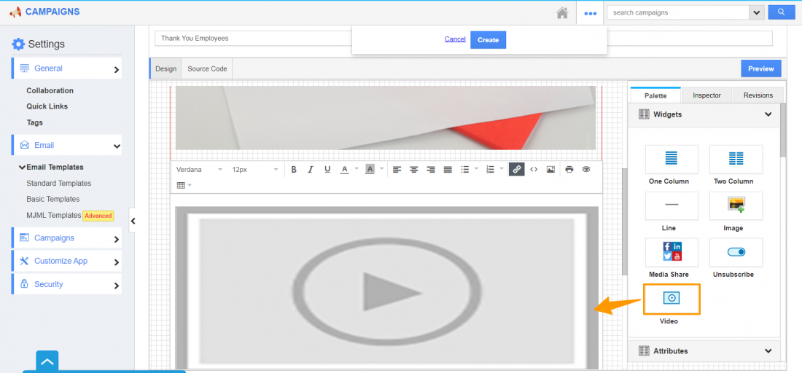Switch to the Design tab
This screenshot has height=373, width=802.
pos(166,68)
